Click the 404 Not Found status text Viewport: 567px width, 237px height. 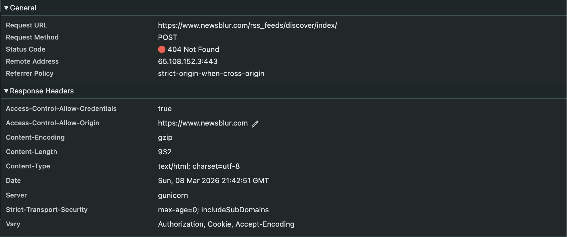[193, 50]
